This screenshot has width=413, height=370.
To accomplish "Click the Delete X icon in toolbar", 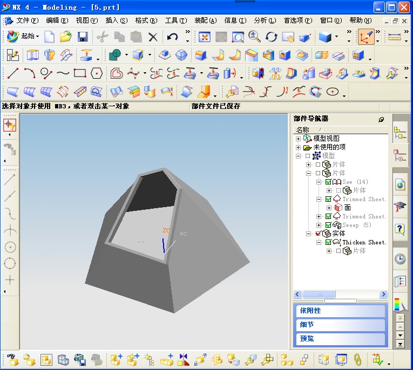I will click(x=153, y=37).
